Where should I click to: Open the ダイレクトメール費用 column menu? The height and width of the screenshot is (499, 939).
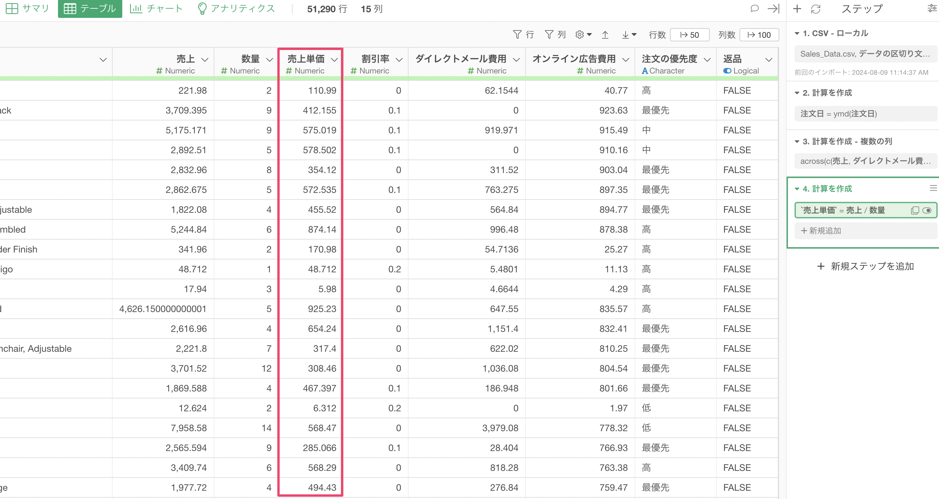pyautogui.click(x=516, y=59)
